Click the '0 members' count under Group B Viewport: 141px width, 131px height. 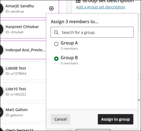(69, 63)
